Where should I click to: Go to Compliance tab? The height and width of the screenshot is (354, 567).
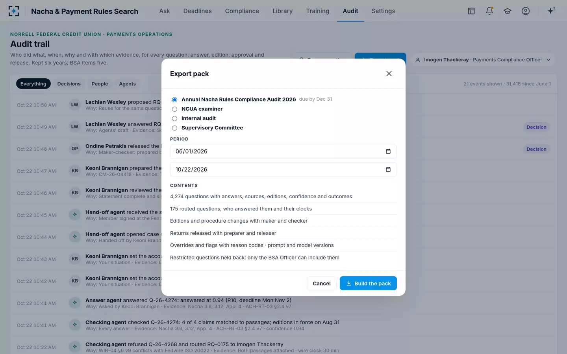[242, 11]
